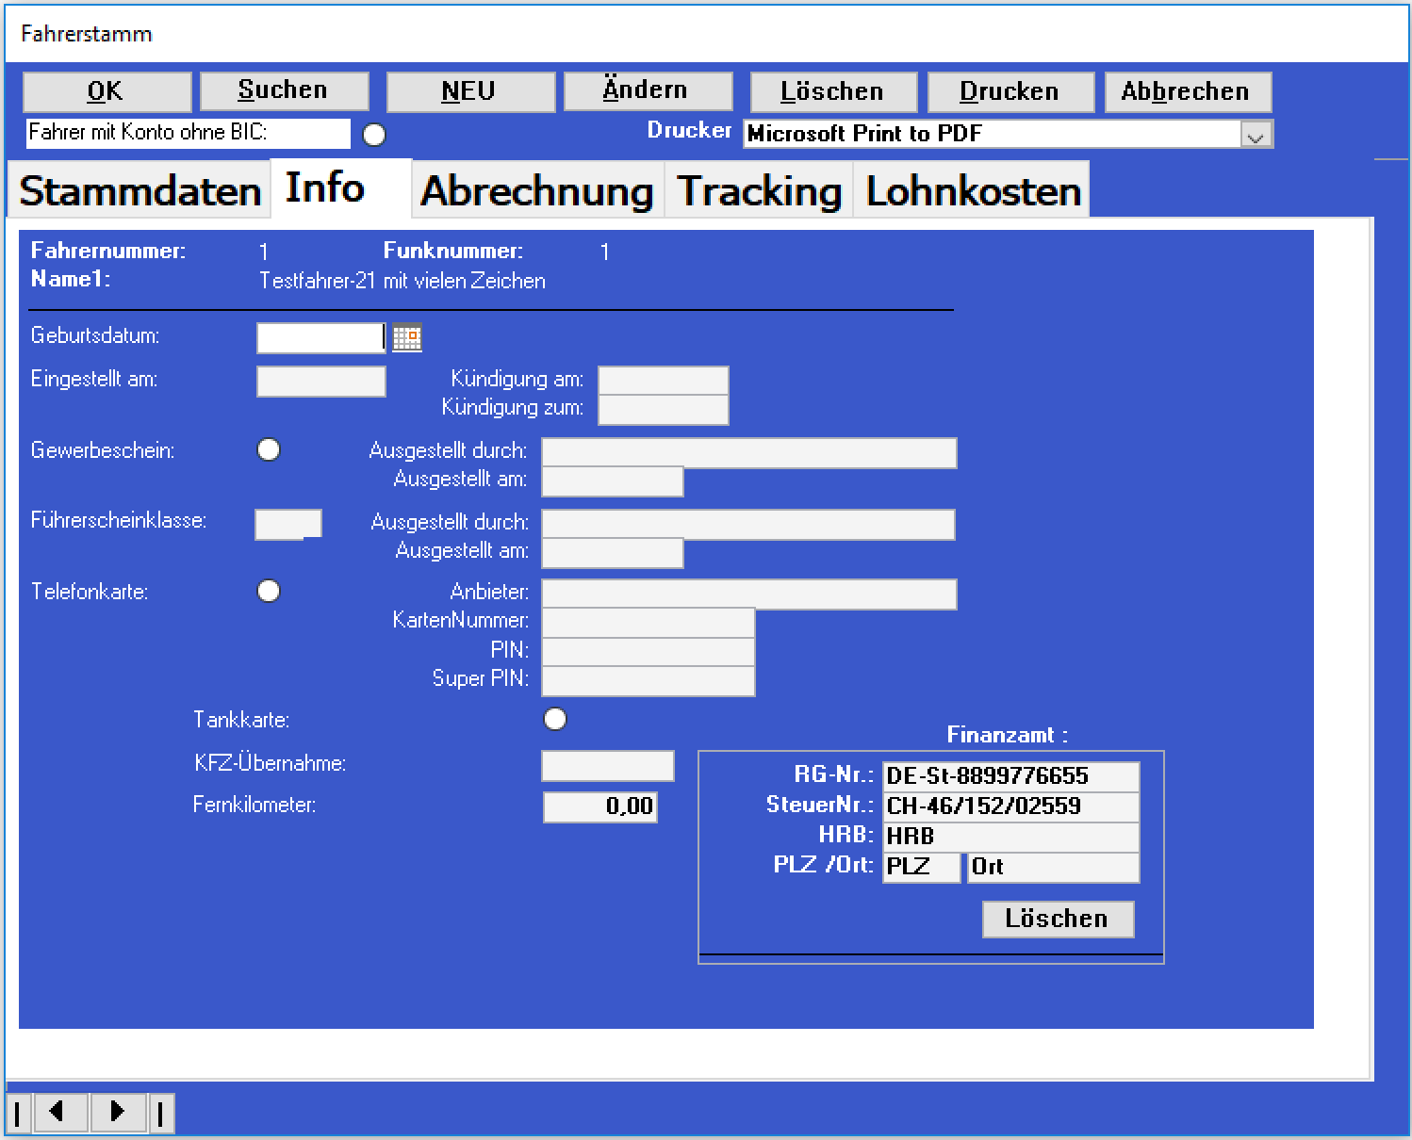Viewport: 1412px width, 1140px height.
Task: Jump to the last record
Action: tap(161, 1113)
